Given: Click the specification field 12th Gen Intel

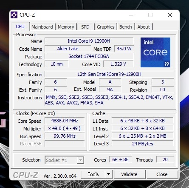Looking at the screenshot, I should (x=109, y=74).
